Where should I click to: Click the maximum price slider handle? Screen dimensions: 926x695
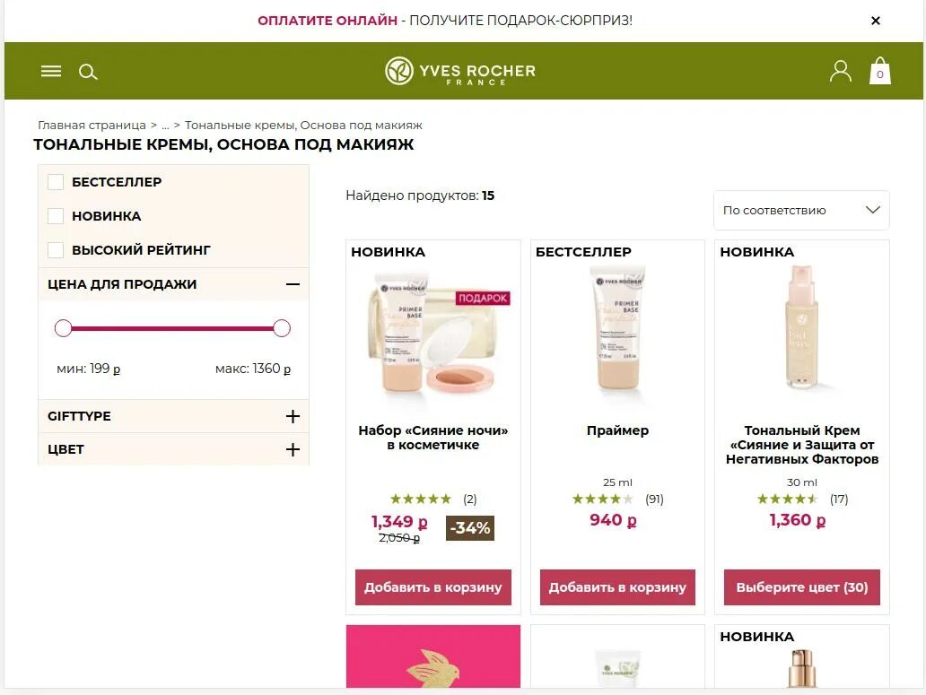tap(282, 328)
